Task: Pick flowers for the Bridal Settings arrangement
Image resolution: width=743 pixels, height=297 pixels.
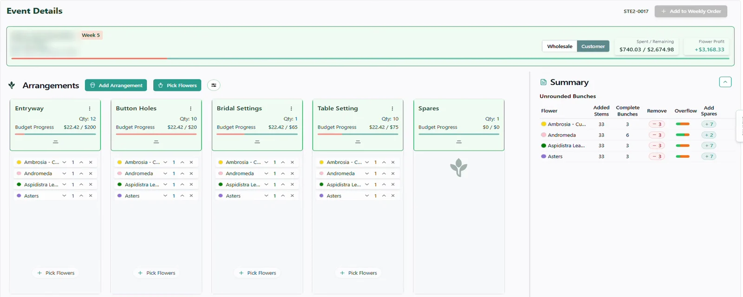Action: point(257,273)
